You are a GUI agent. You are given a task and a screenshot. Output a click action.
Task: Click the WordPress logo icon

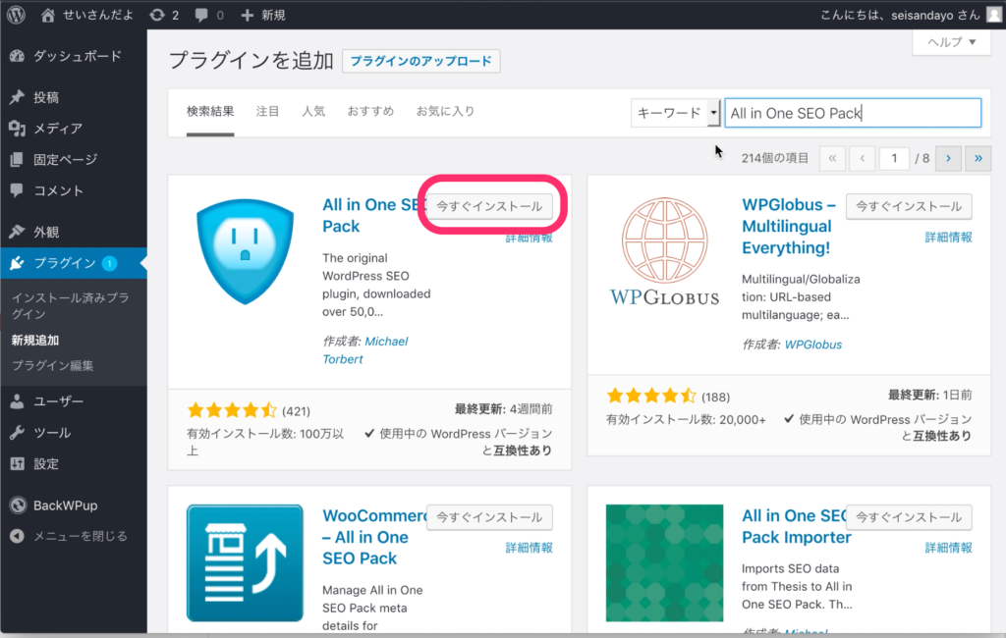tap(16, 15)
